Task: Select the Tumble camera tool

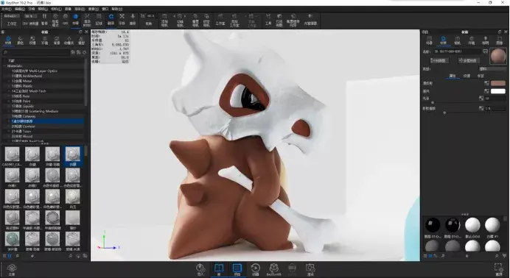Action: (x=111, y=19)
